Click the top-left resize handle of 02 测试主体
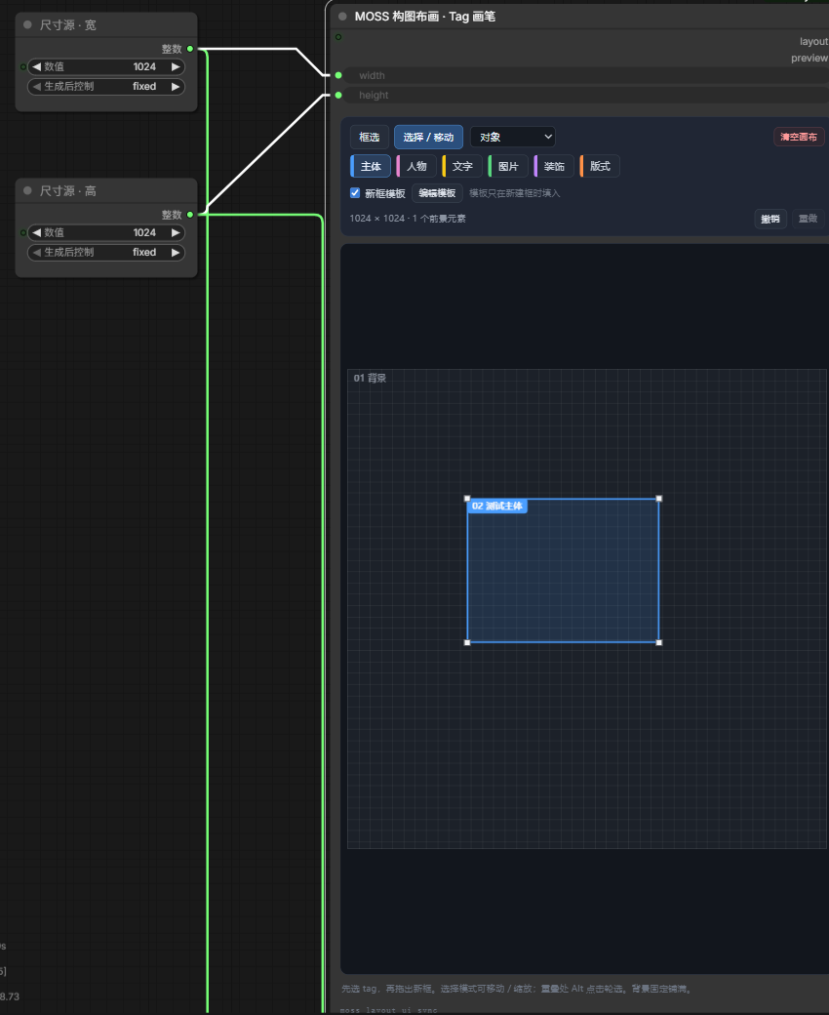The height and width of the screenshot is (1015, 829). click(x=467, y=499)
